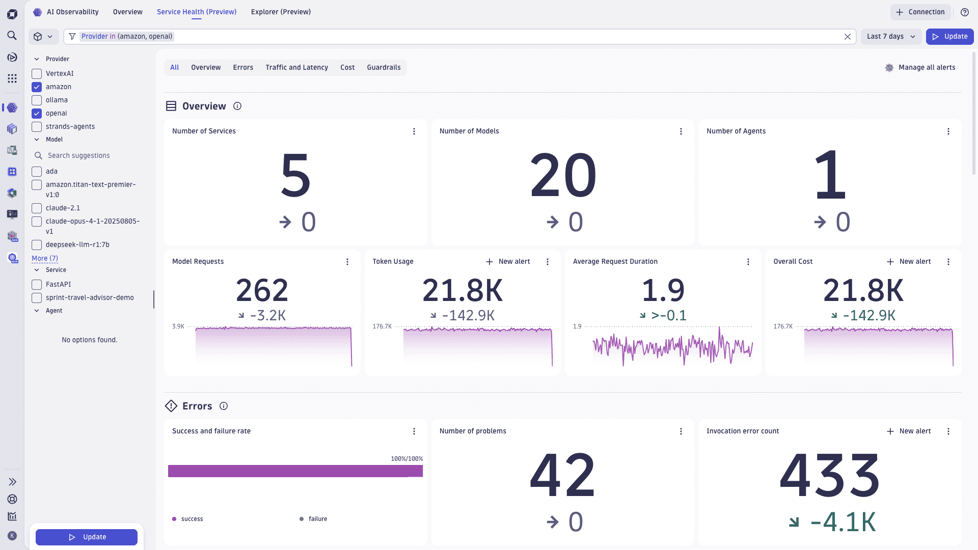Screen dimensions: 978x550
Task: Expand the Agent filter section
Action: (x=36, y=311)
